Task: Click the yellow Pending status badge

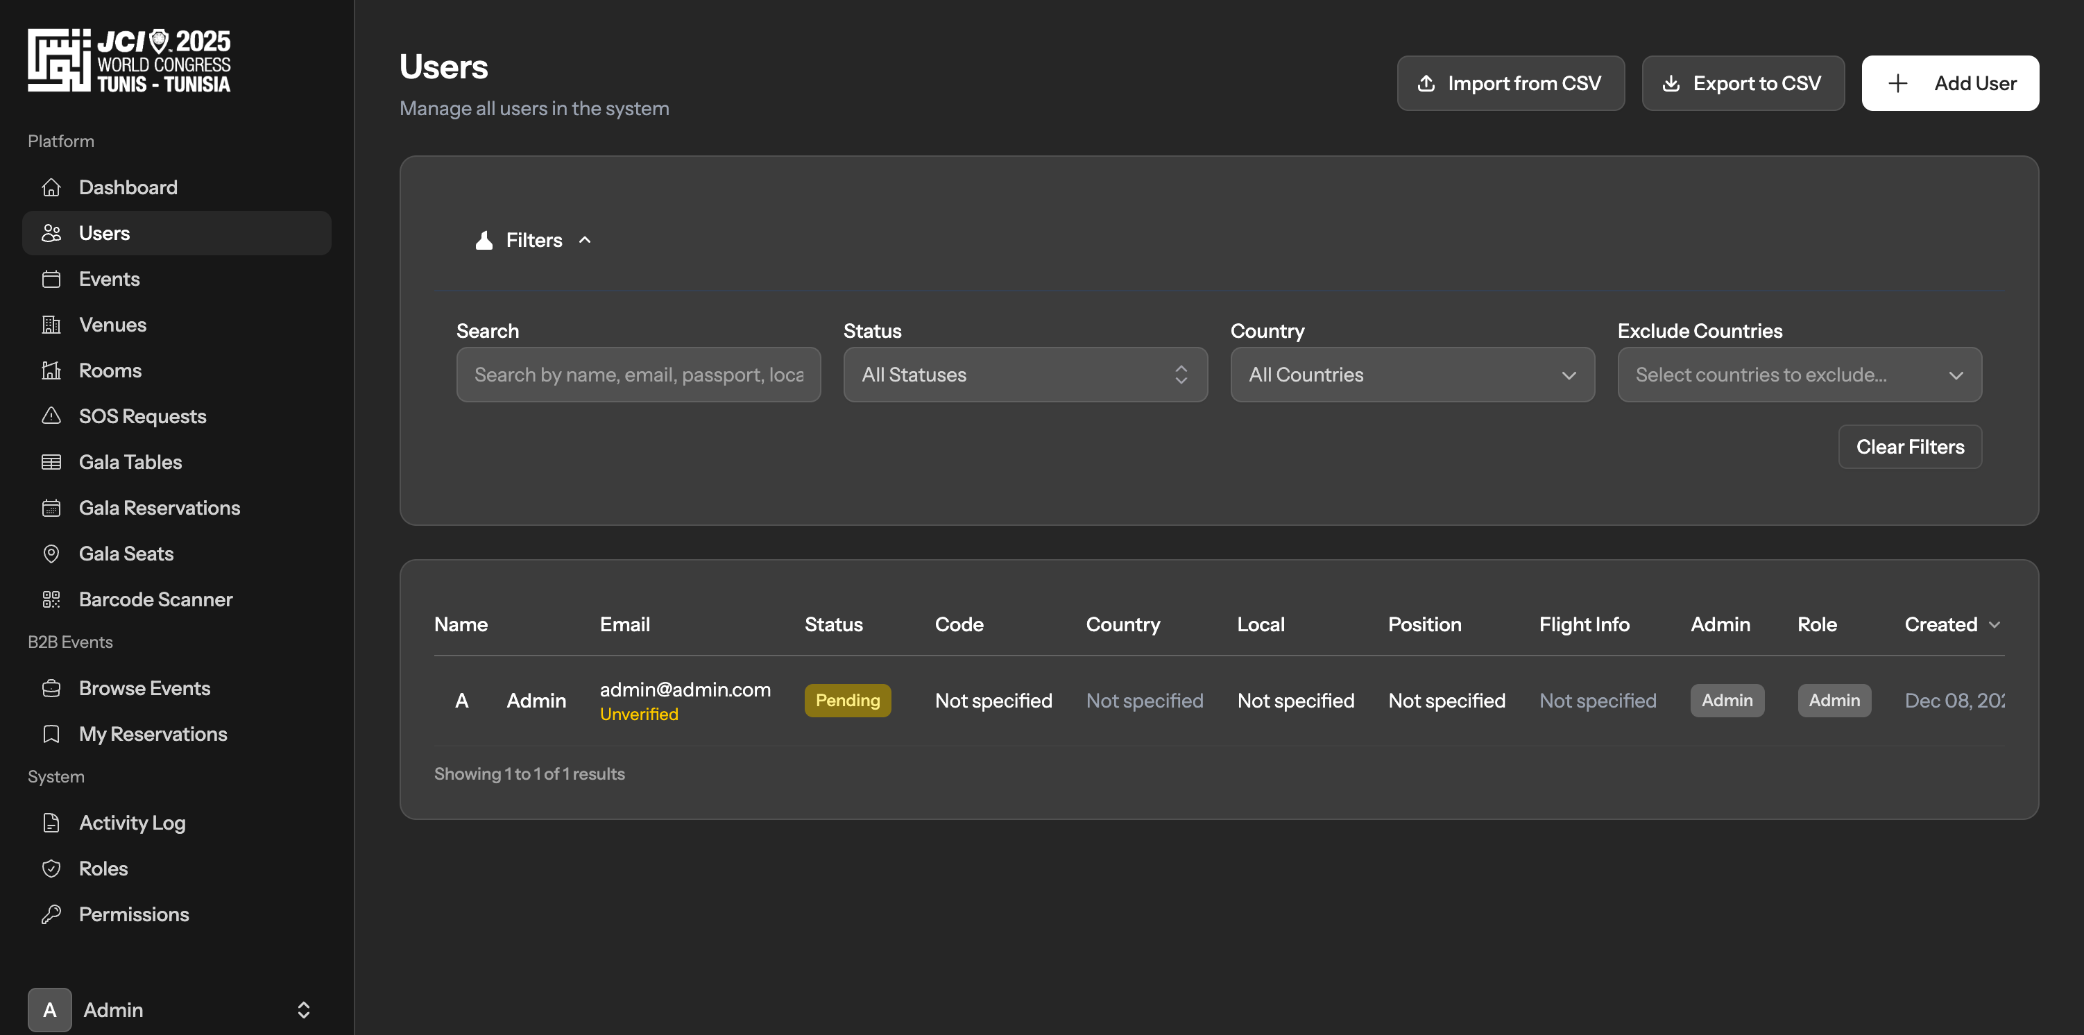Action: [x=848, y=701]
